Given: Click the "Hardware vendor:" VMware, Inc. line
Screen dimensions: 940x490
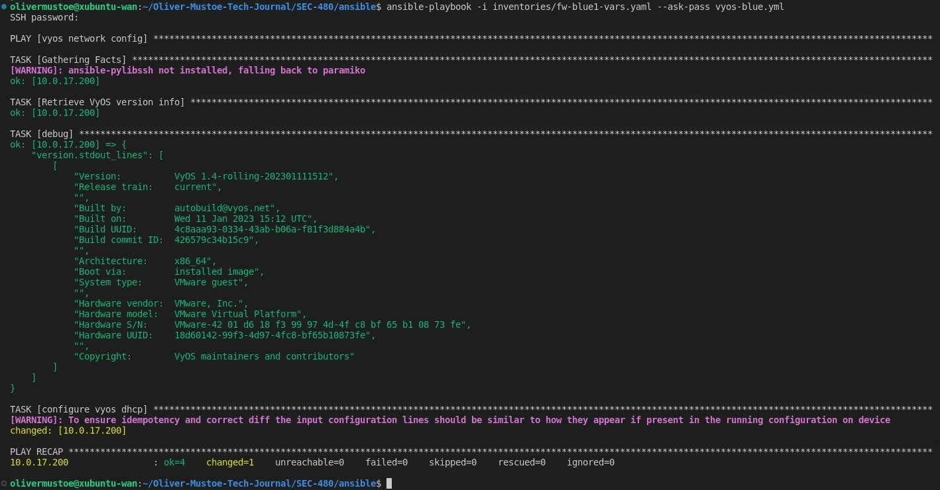Looking at the screenshot, I should click(161, 303).
